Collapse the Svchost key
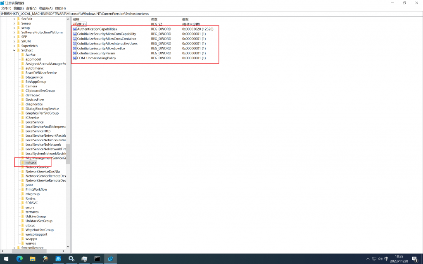423x264 pixels. (x=14, y=50)
